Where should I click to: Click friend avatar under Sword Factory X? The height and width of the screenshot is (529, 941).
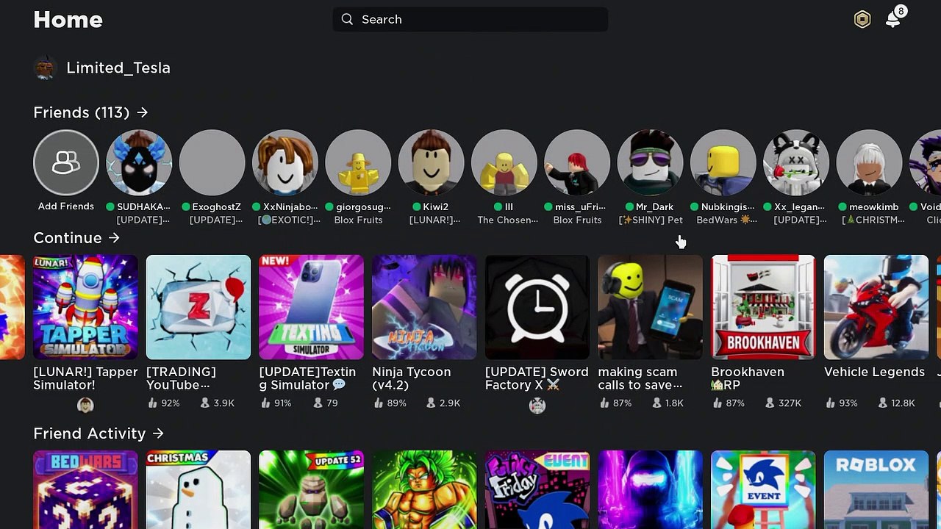pyautogui.click(x=537, y=405)
